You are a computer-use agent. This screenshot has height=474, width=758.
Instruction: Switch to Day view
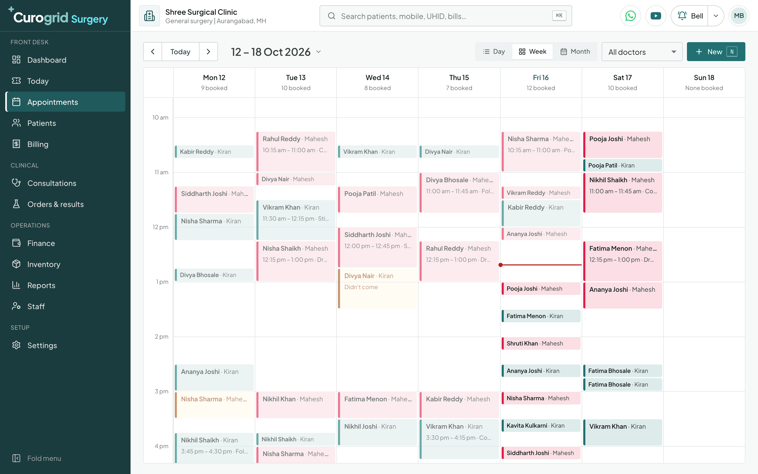pos(494,51)
